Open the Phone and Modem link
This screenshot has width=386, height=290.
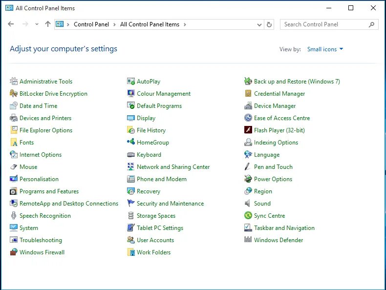pos(162,179)
